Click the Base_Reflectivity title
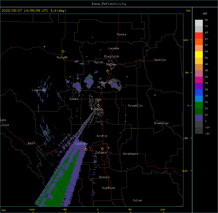The width and height of the screenshot is (218, 213). click(109, 4)
